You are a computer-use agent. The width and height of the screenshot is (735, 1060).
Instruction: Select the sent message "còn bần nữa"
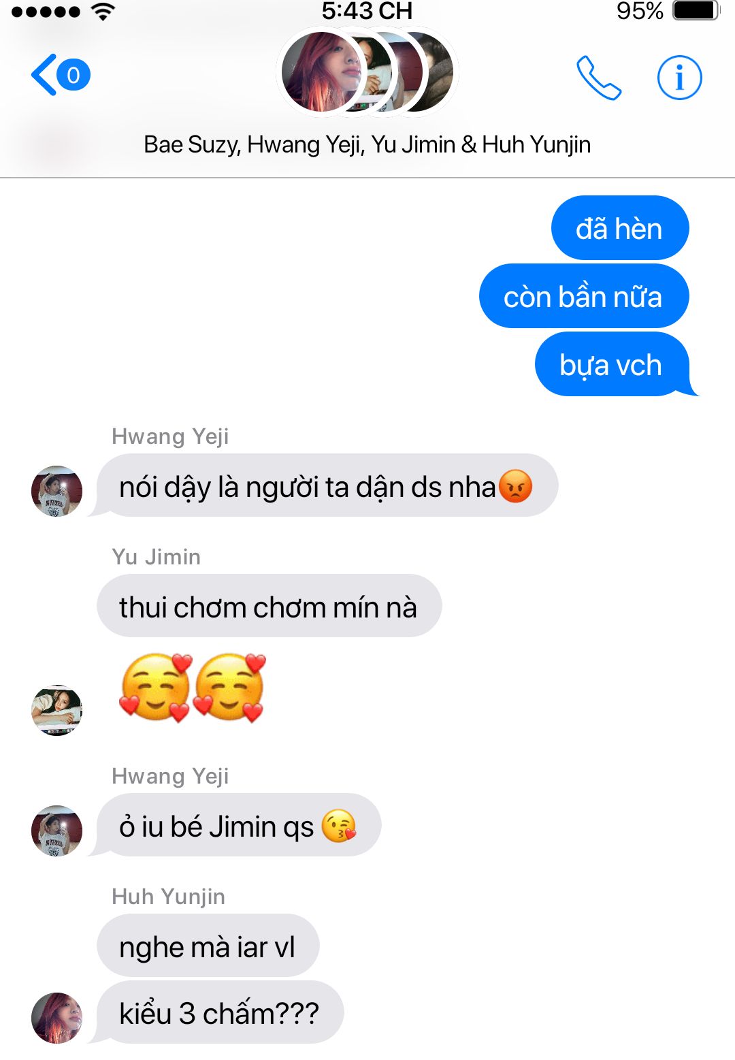584,296
